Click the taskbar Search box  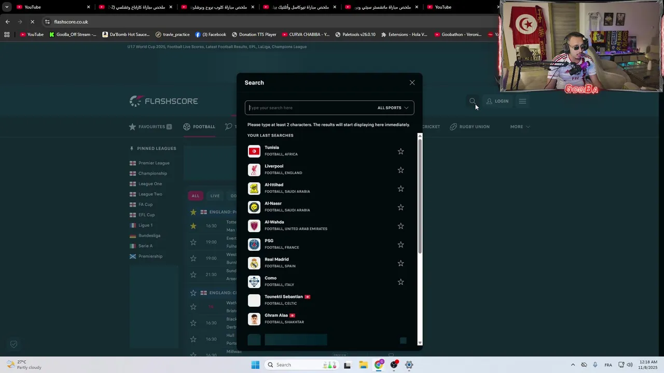(302, 365)
